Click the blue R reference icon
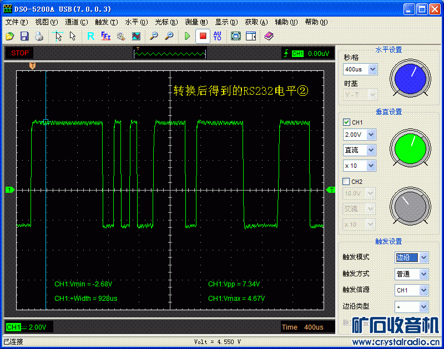 91,36
